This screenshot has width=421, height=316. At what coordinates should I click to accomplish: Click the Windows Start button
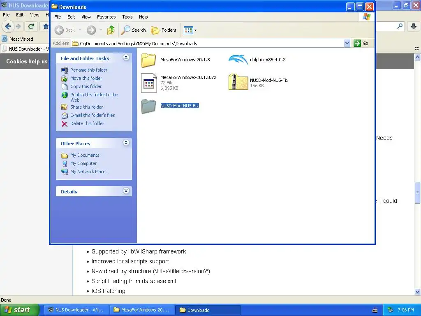19,310
